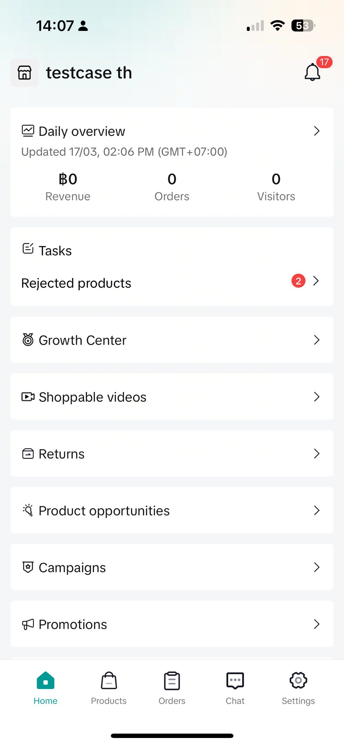This screenshot has width=344, height=745.
Task: Tap the Promotions megaphone icon
Action: tap(28, 624)
